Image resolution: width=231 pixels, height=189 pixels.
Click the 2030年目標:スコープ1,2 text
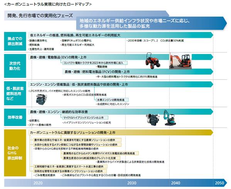155,41
